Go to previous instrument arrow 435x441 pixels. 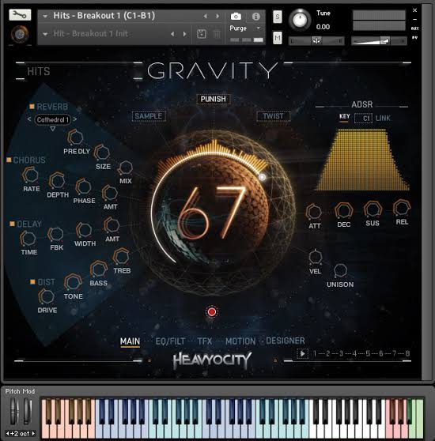[206, 17]
